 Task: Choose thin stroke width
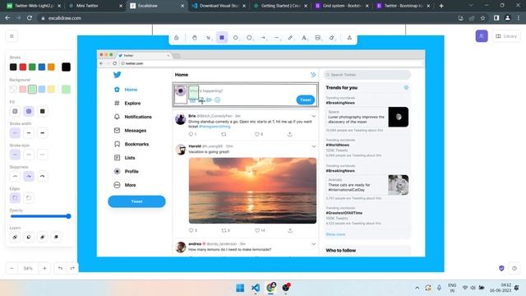[x=15, y=133]
